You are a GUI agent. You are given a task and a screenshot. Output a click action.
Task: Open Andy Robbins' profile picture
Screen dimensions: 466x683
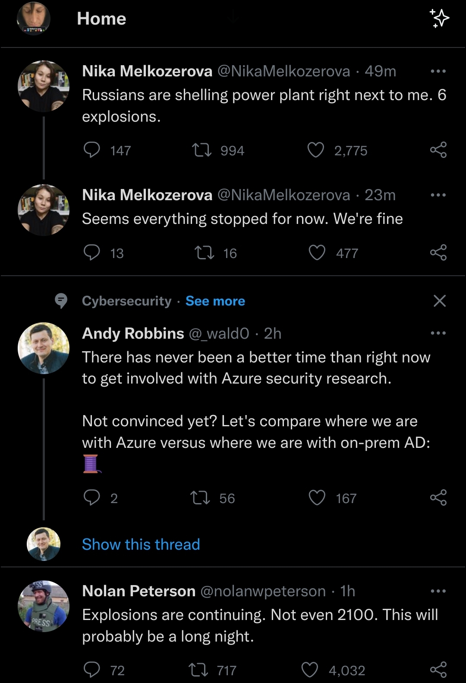click(x=44, y=348)
